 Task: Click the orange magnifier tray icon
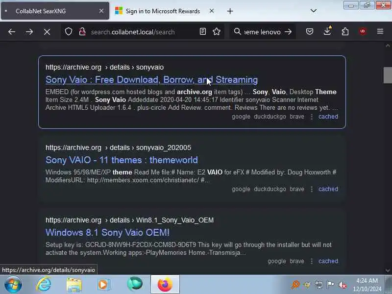coord(295,285)
